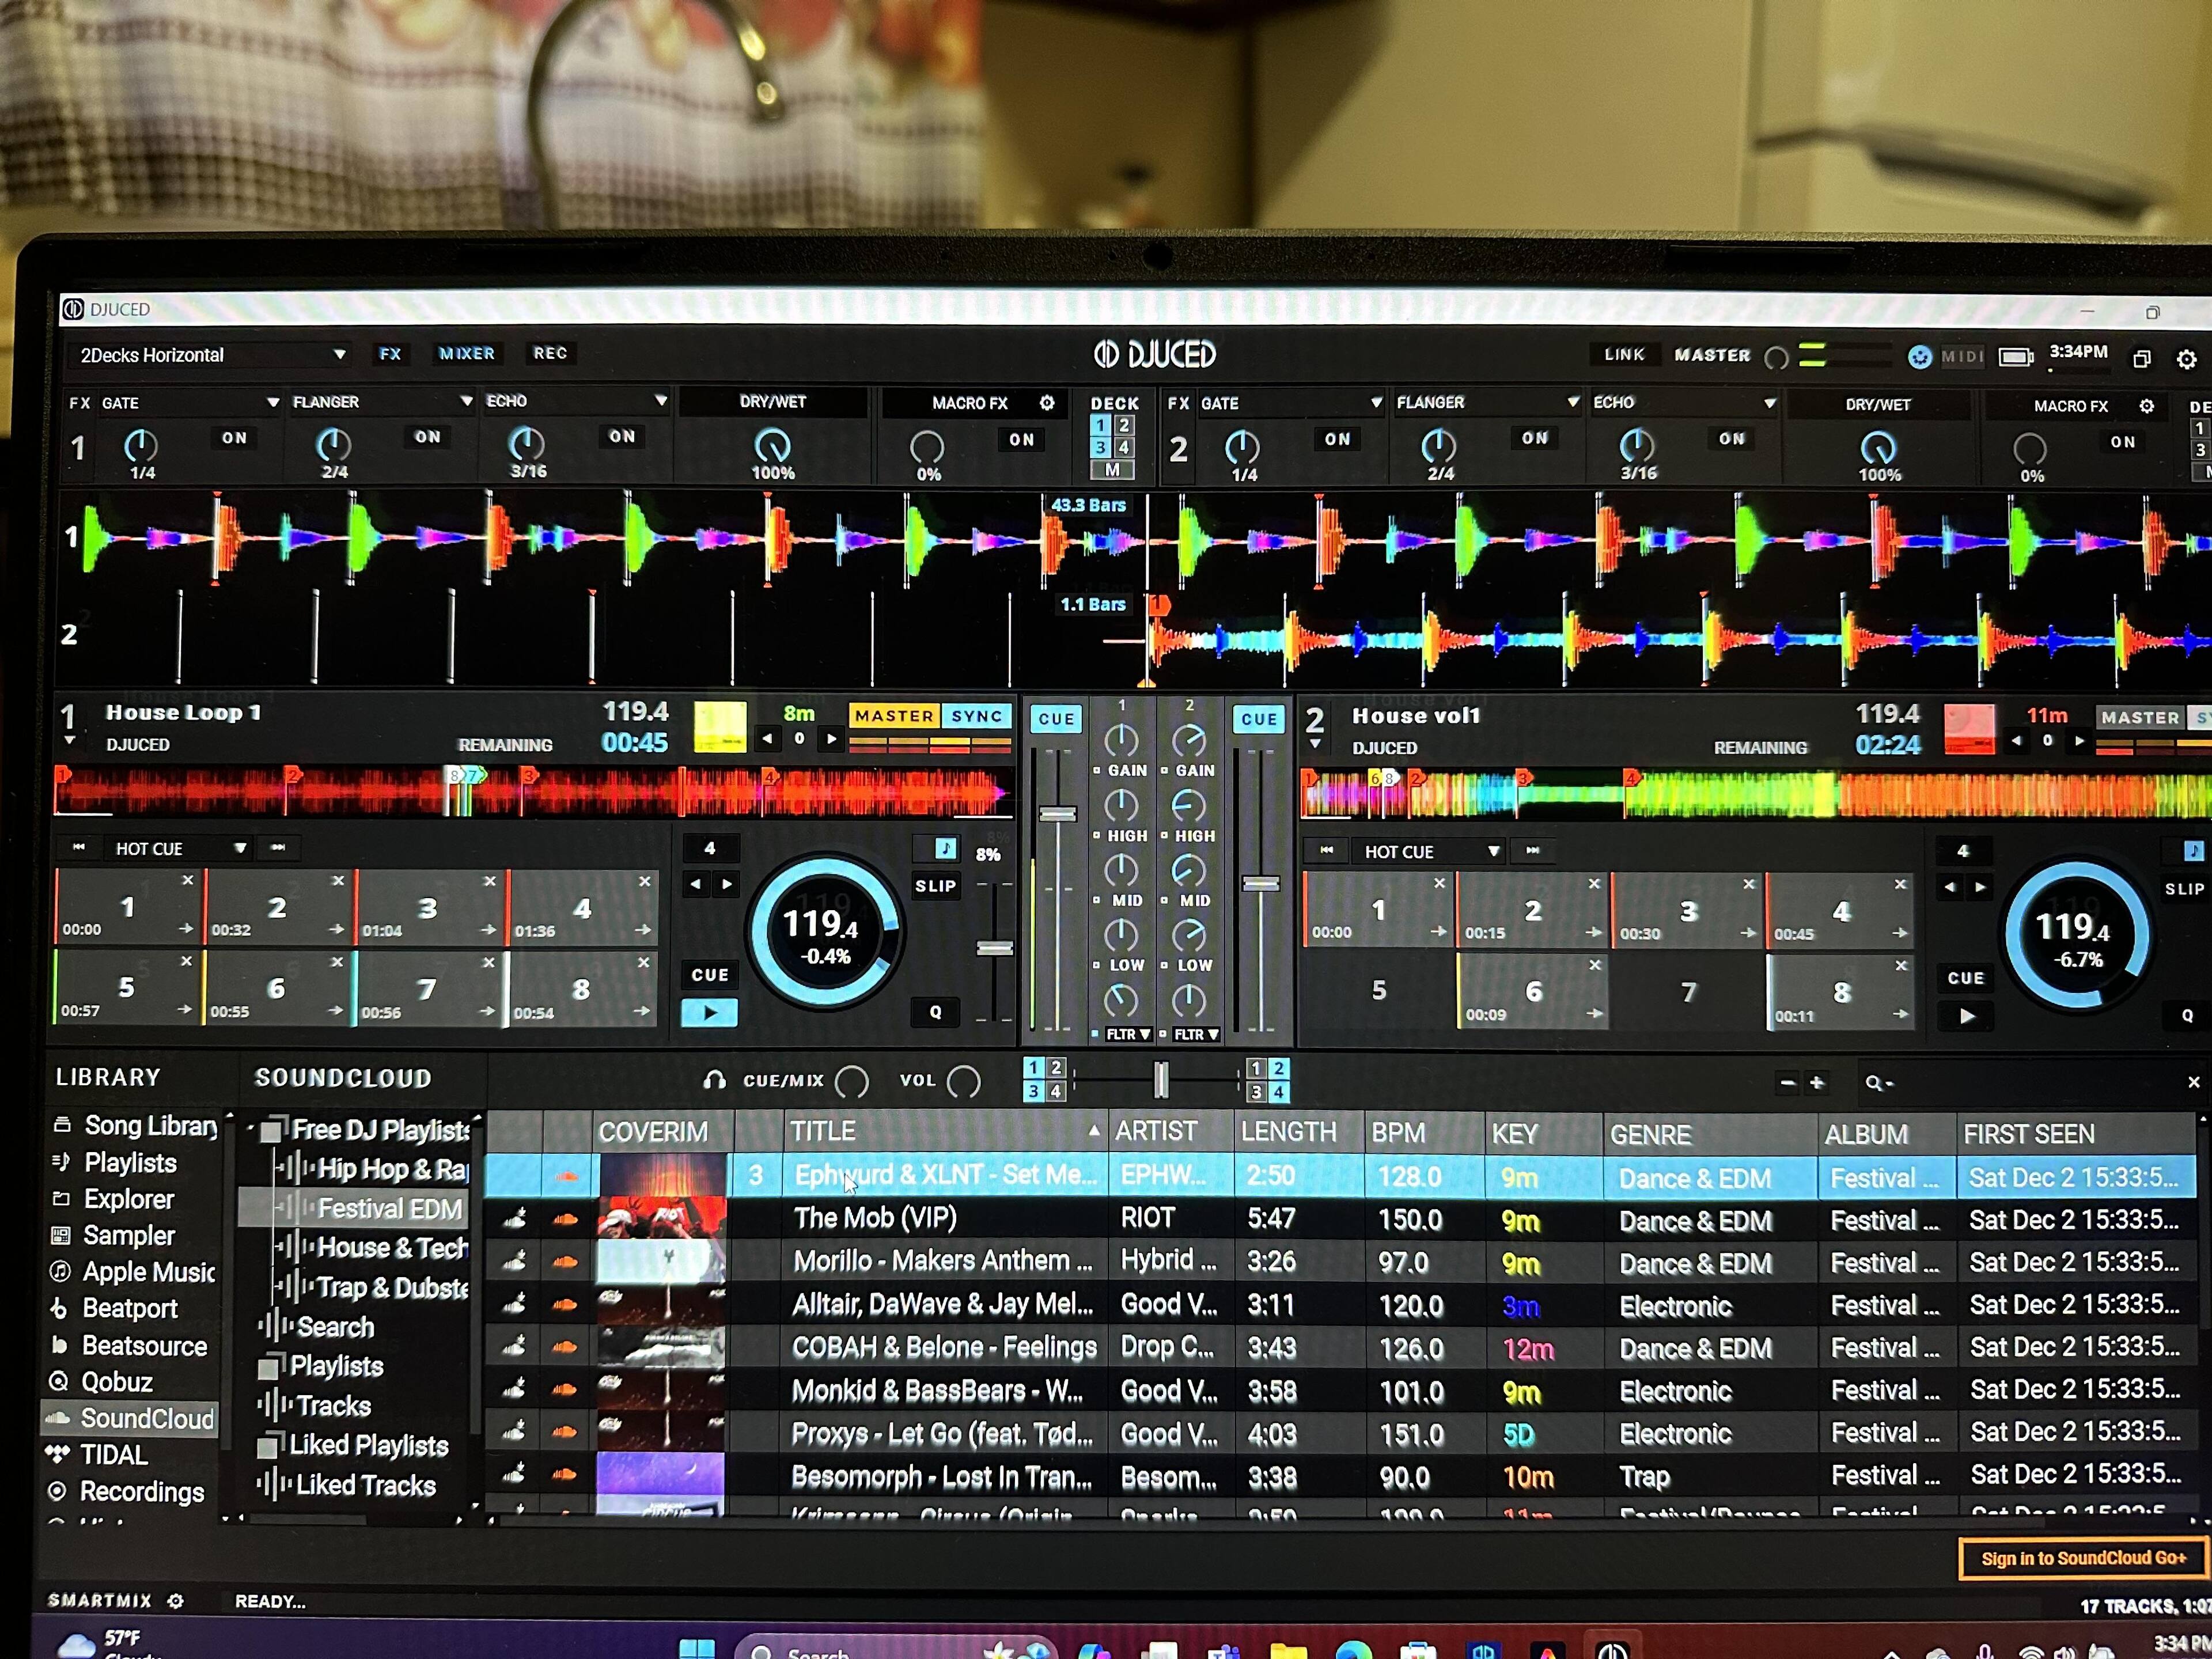Toggle Gate effect ON for deck 1
Viewport: 2212px width, 1659px height.
tap(234, 438)
